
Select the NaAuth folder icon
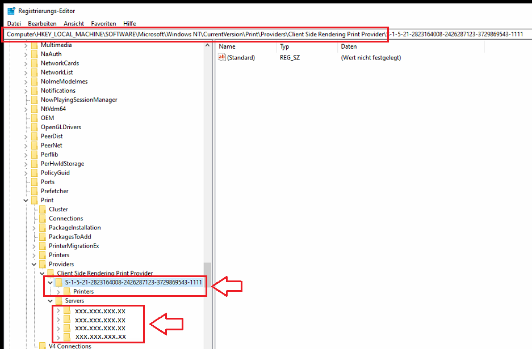point(34,54)
